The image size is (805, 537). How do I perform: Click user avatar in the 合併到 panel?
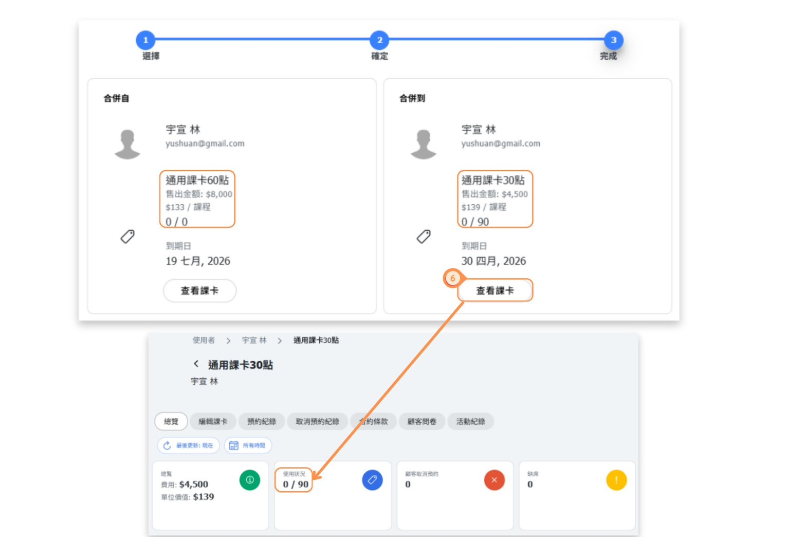tap(424, 144)
